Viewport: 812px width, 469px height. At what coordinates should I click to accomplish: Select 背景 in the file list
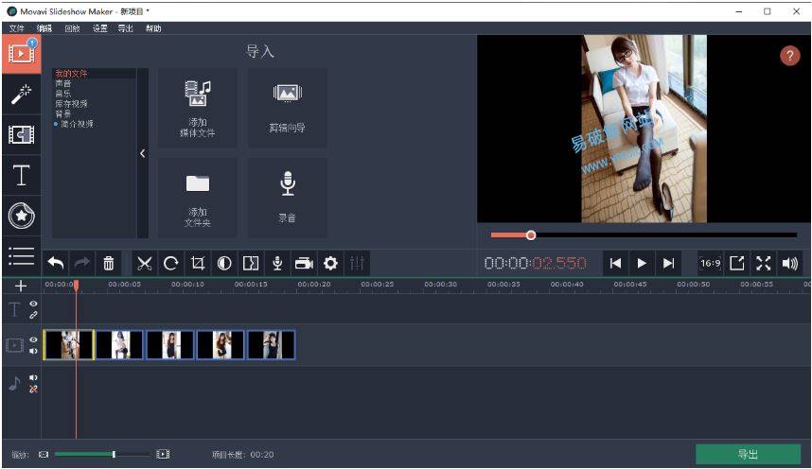[63, 113]
